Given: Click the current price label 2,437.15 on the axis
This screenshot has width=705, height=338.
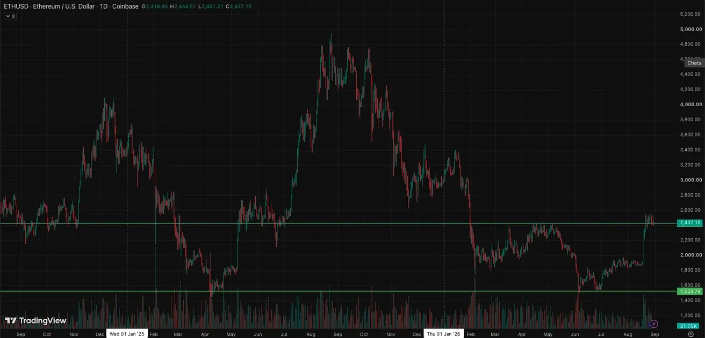Looking at the screenshot, I should [690, 223].
